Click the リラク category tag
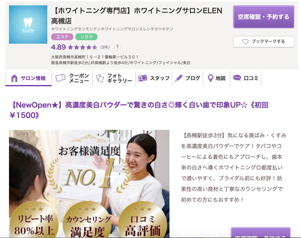Viewport: 301px width, 238px height. point(86,37)
